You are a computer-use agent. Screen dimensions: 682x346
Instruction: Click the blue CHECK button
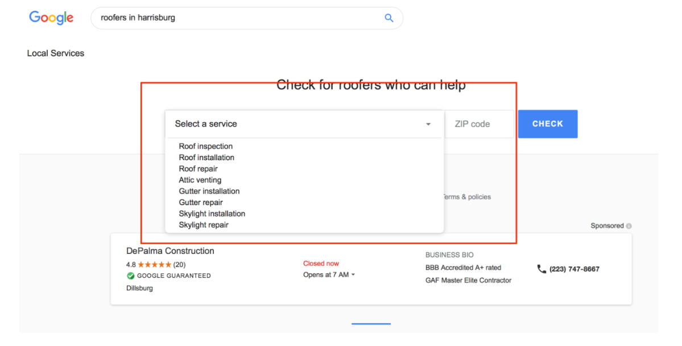(548, 124)
